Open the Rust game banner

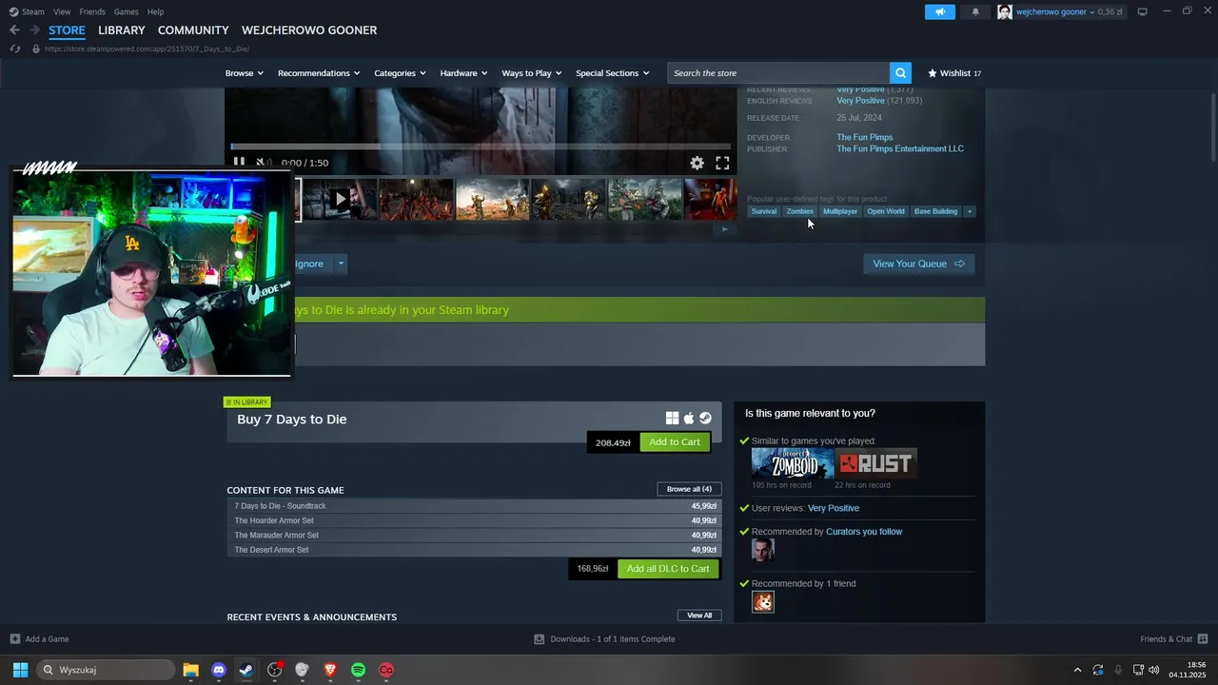click(876, 463)
